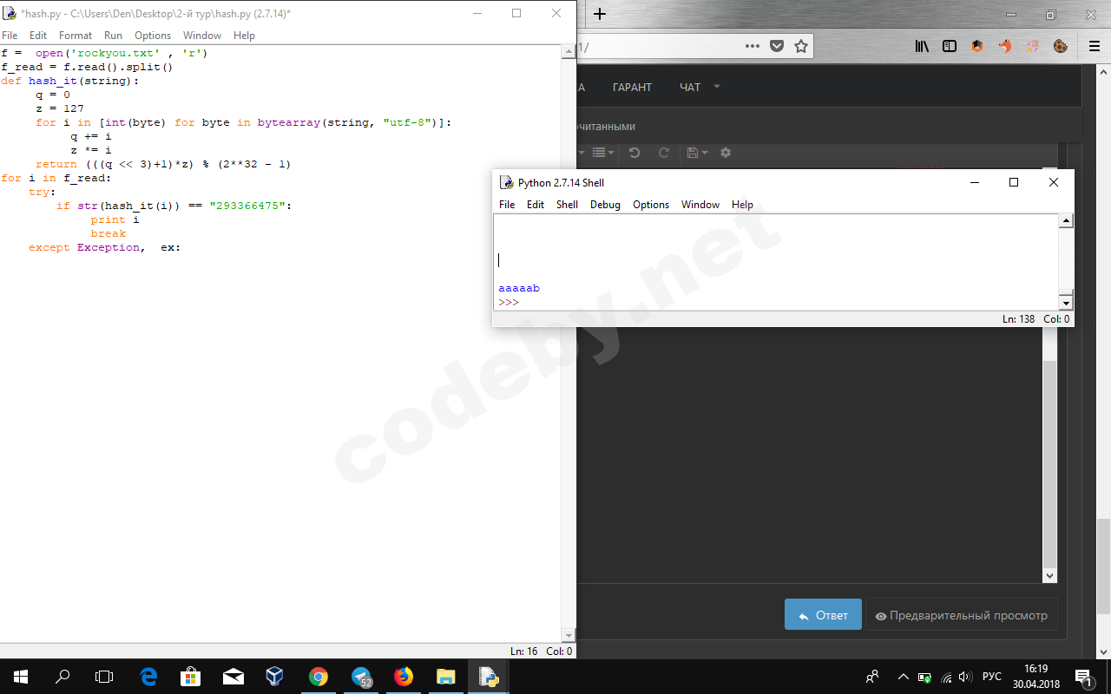The height and width of the screenshot is (694, 1111).
Task: Open Format menu in hash.py editor
Action: click(76, 36)
